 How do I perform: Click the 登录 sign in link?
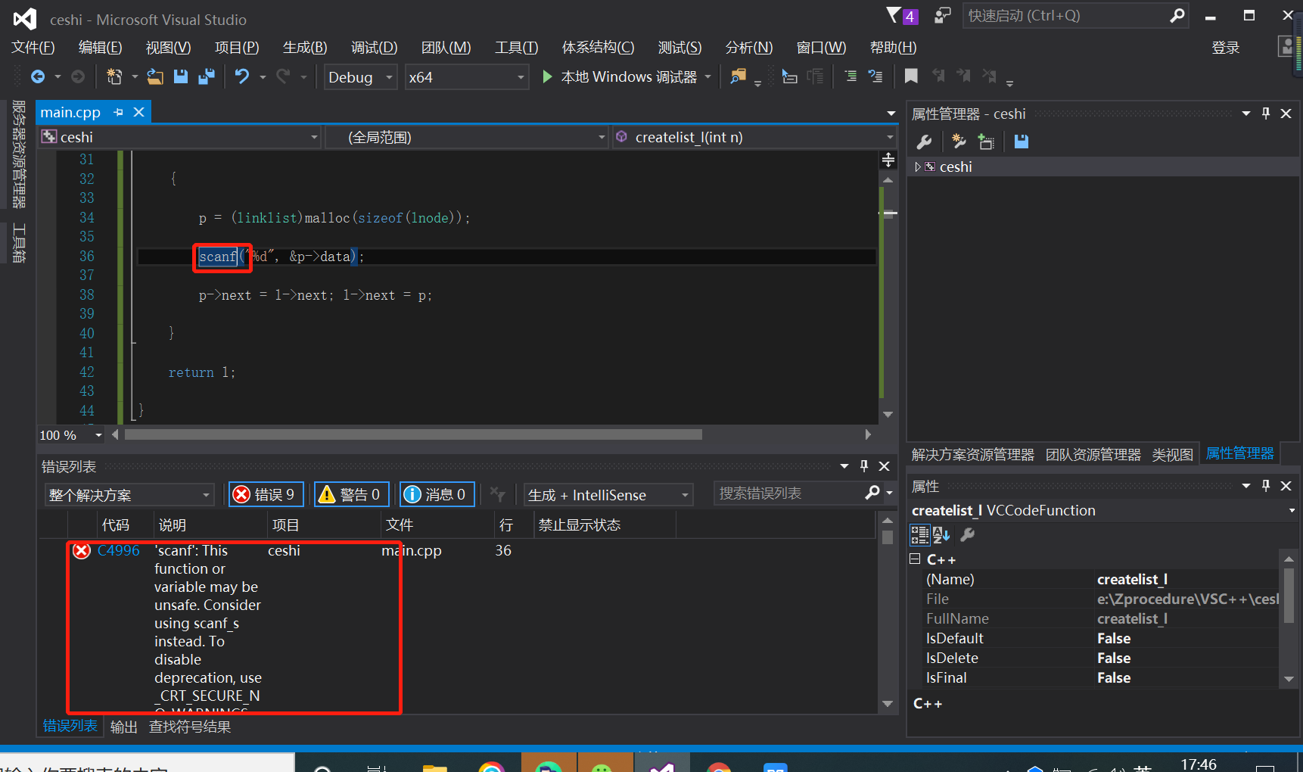[x=1225, y=47]
